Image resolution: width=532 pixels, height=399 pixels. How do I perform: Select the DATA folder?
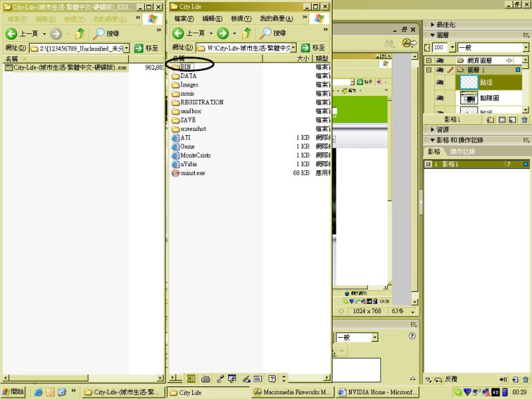(x=184, y=76)
